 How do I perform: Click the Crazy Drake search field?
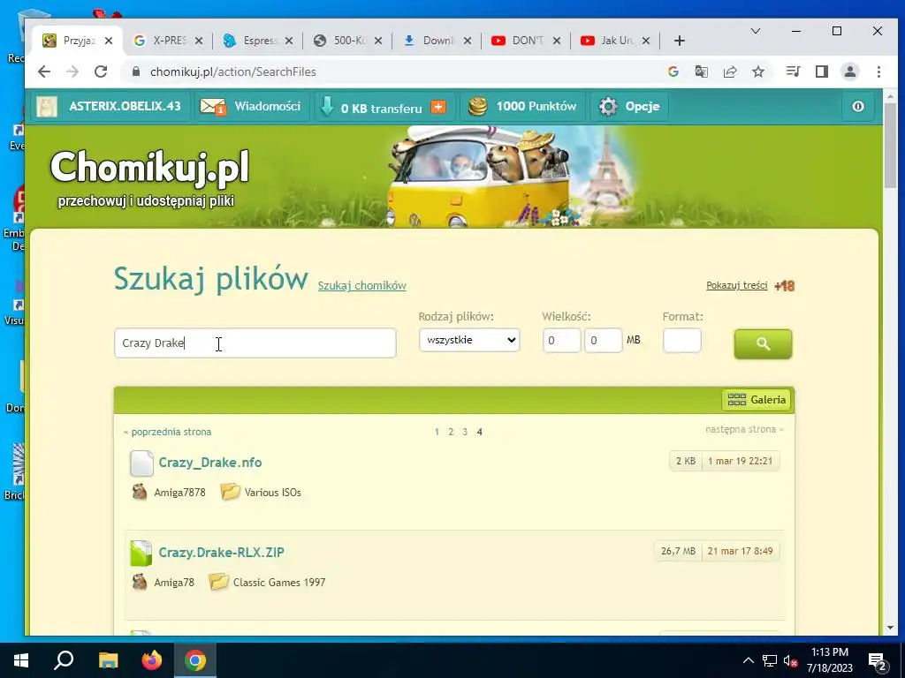click(255, 343)
